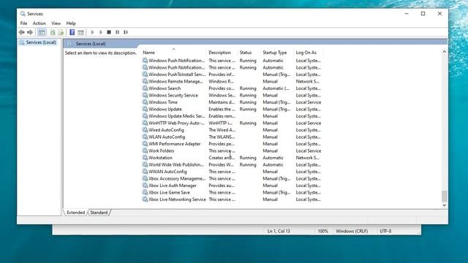Select the Windows Remote Manage... service

coord(175,81)
